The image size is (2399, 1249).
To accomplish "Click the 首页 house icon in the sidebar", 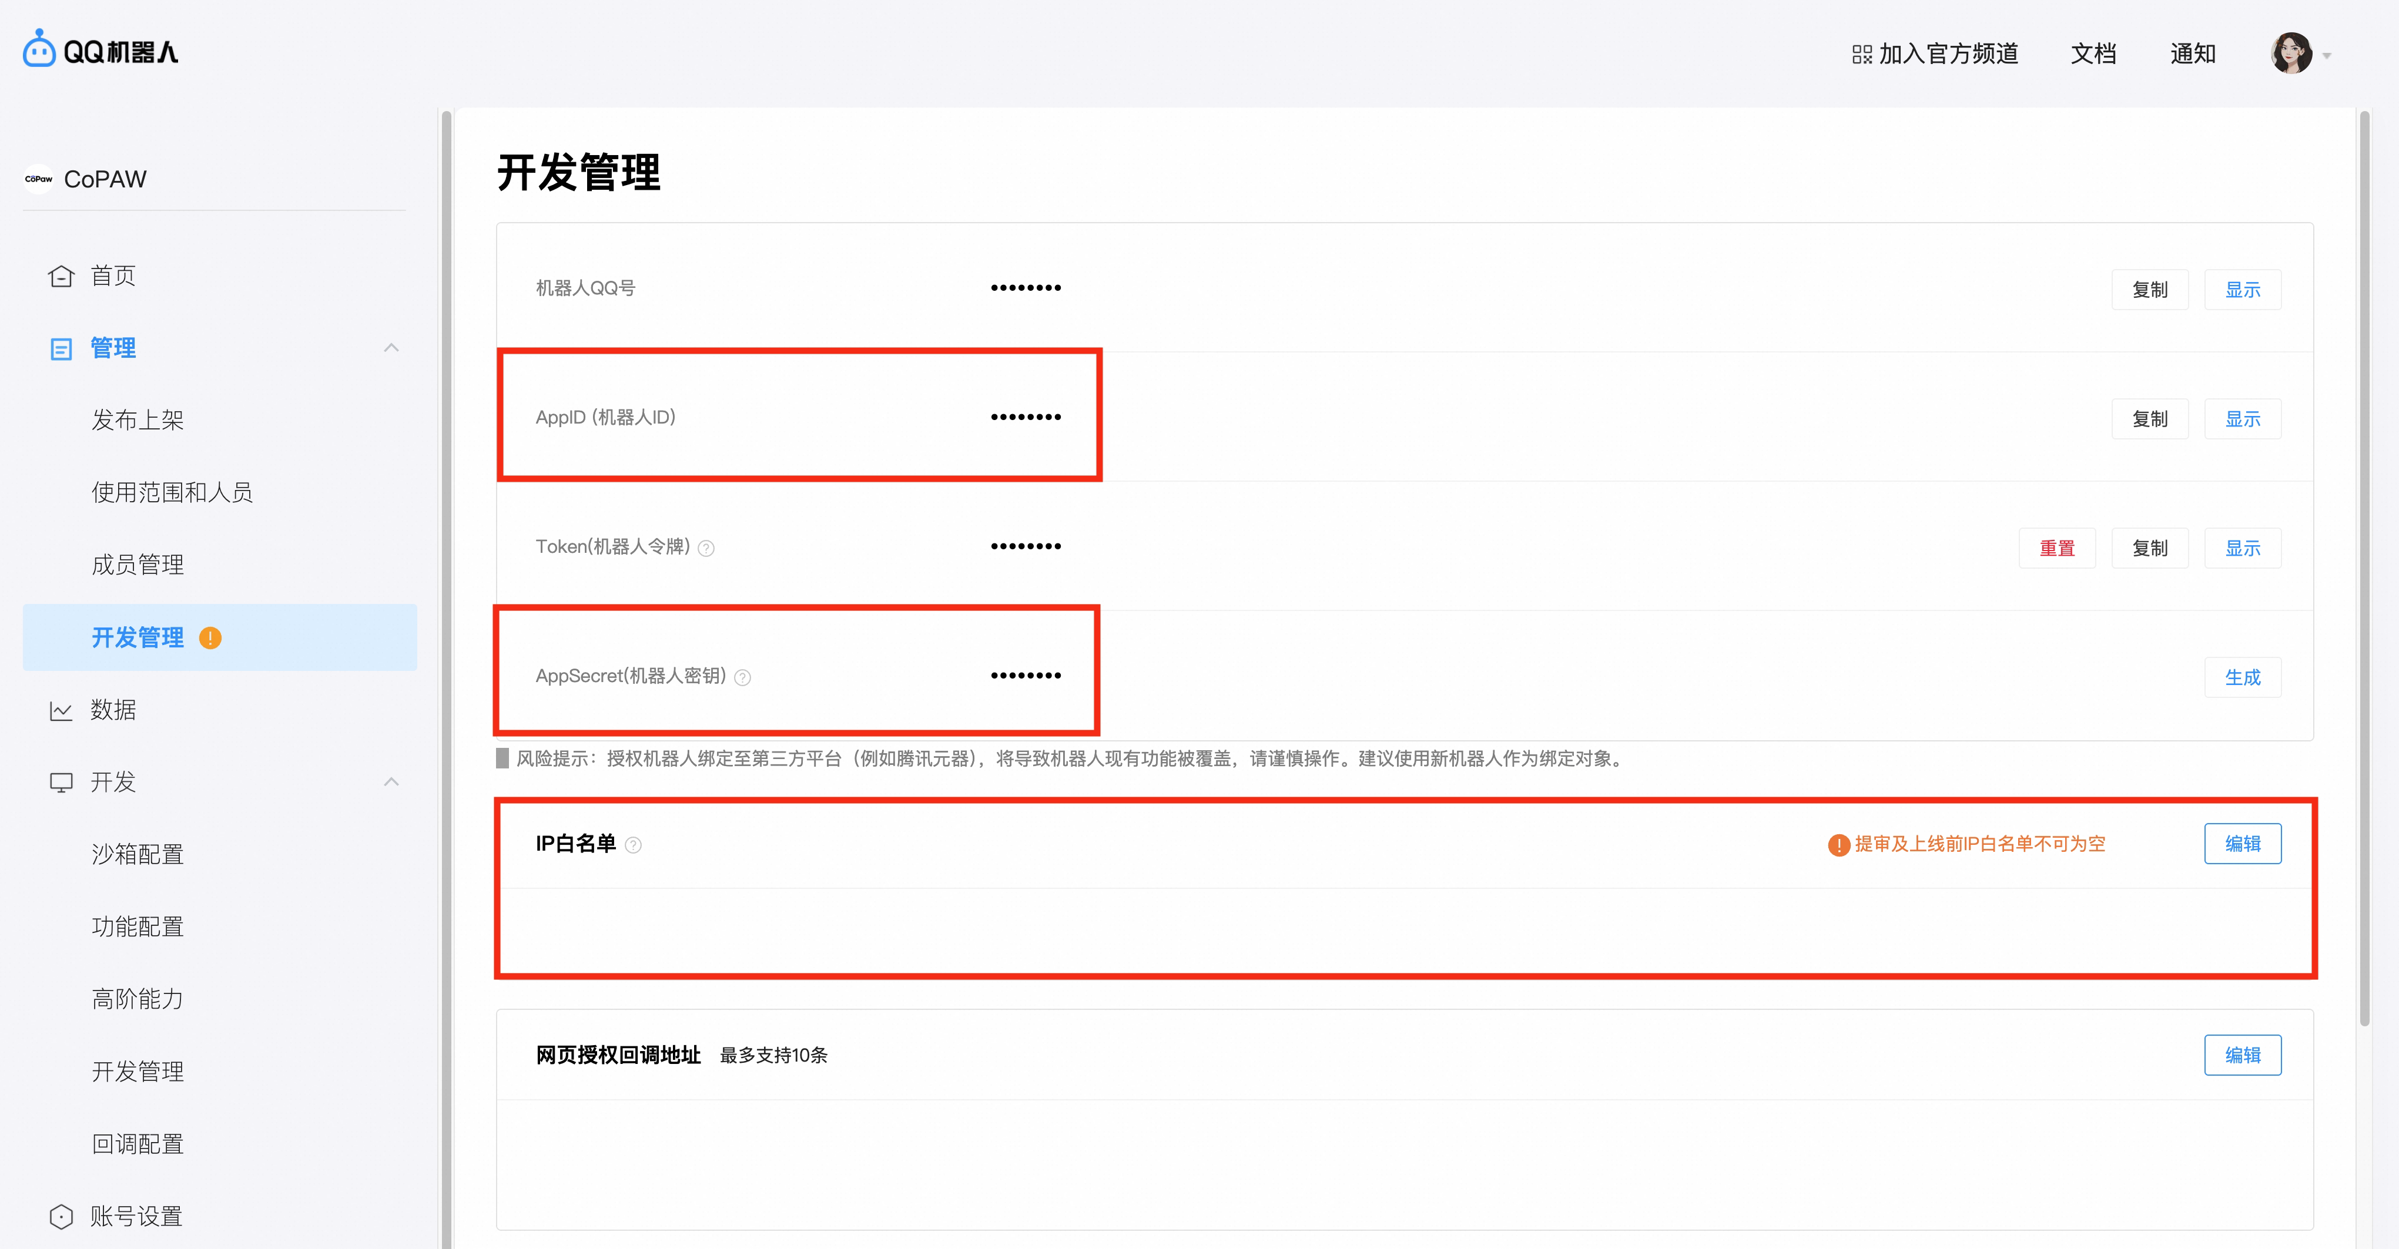I will coord(61,276).
